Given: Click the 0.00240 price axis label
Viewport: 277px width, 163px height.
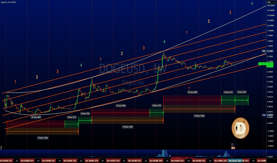Looking at the screenshot, I should click(270, 92).
